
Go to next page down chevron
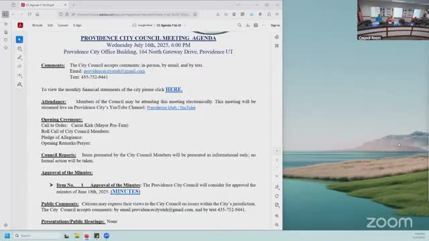tap(277, 176)
